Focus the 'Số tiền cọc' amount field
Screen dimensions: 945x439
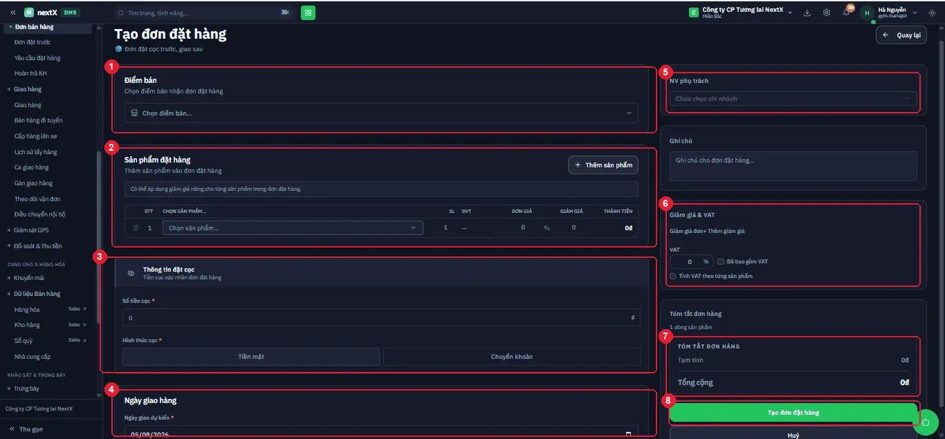click(x=381, y=317)
